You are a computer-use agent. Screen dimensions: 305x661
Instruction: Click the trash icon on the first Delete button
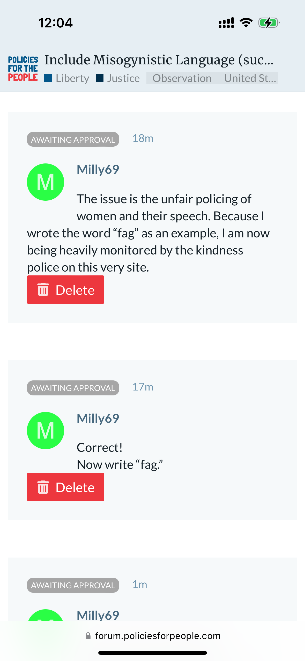tap(43, 290)
